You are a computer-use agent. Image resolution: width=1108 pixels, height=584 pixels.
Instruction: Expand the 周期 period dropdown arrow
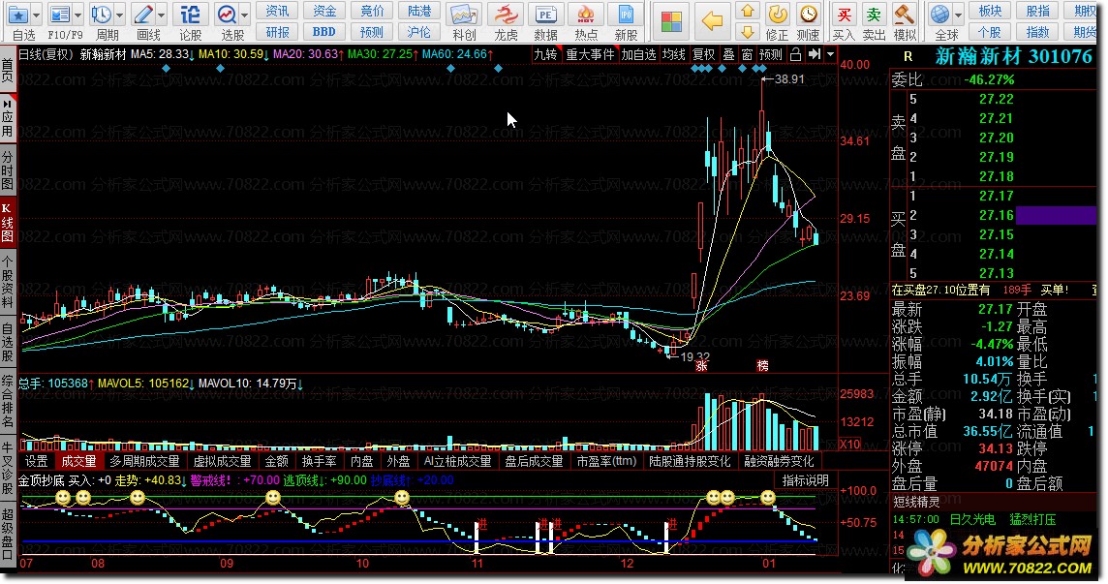[x=119, y=15]
